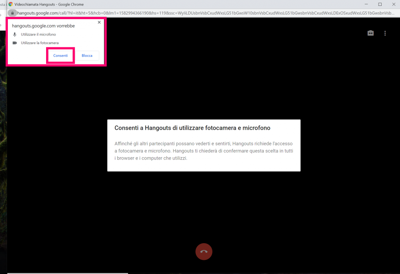
Task: Click the 'Affinché gli altri partecipanti' paragraph
Action: pyautogui.click(x=204, y=150)
